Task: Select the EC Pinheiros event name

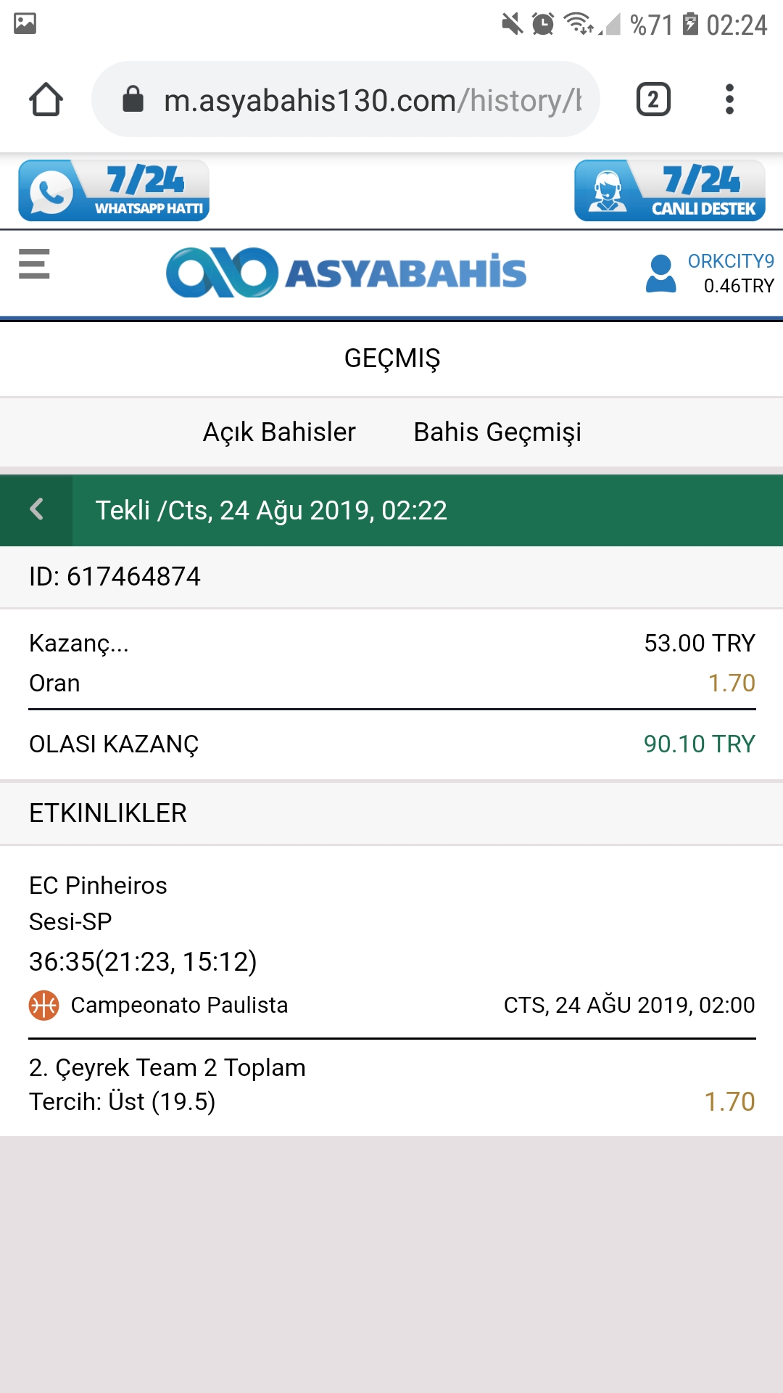Action: (x=98, y=886)
